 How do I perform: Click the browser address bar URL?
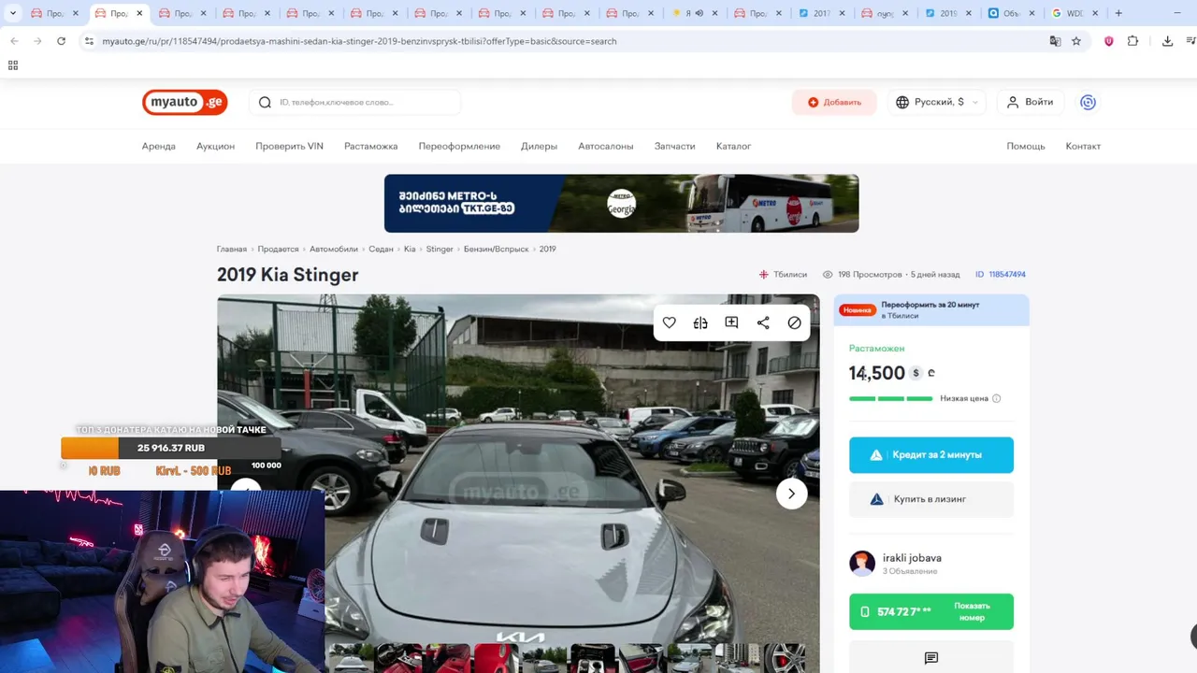pos(359,41)
